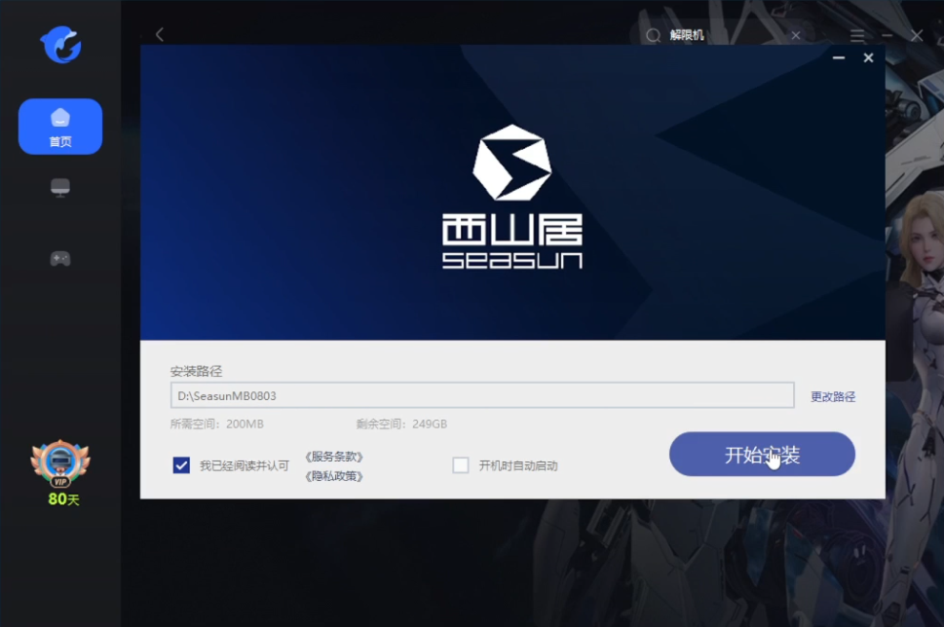Minimize the Seasun installer dialog
Viewport: 944px width, 627px height.
(x=838, y=58)
